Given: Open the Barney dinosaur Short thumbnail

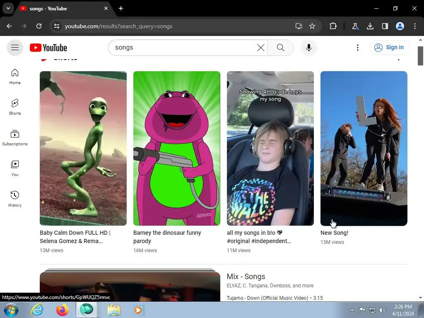Looking at the screenshot, I should pos(176,148).
